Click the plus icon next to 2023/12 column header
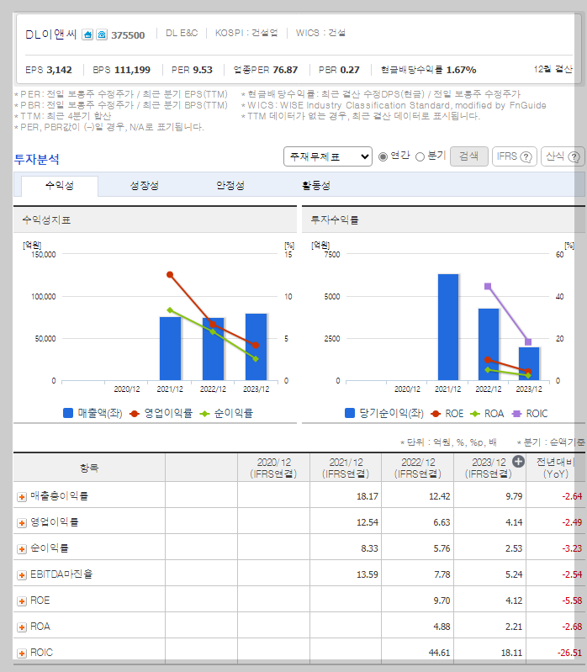The height and width of the screenshot is (672, 587). coord(518,462)
